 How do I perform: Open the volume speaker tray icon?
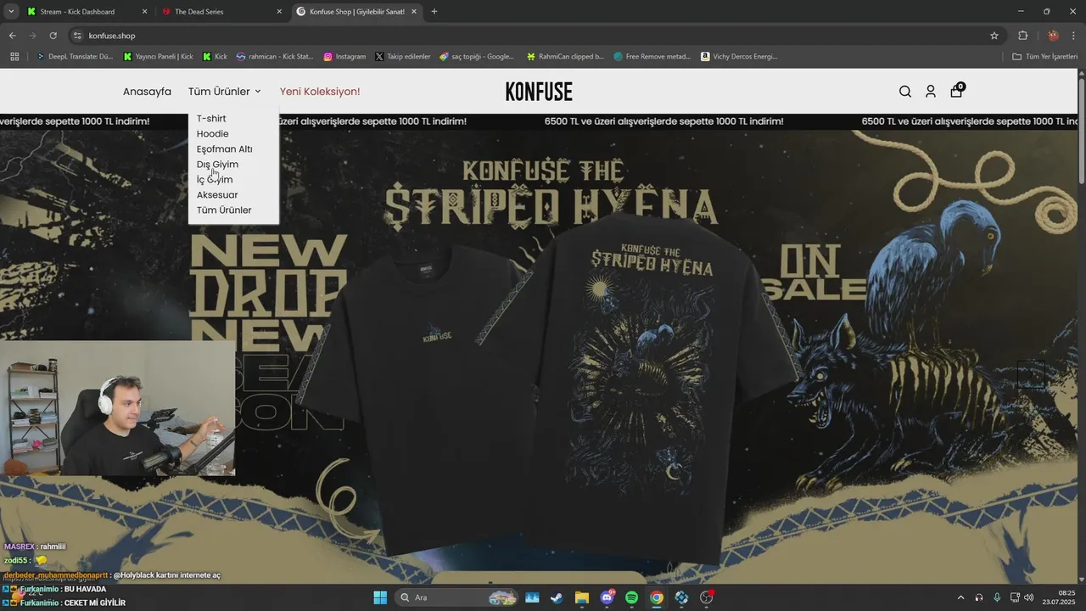[x=1029, y=597]
